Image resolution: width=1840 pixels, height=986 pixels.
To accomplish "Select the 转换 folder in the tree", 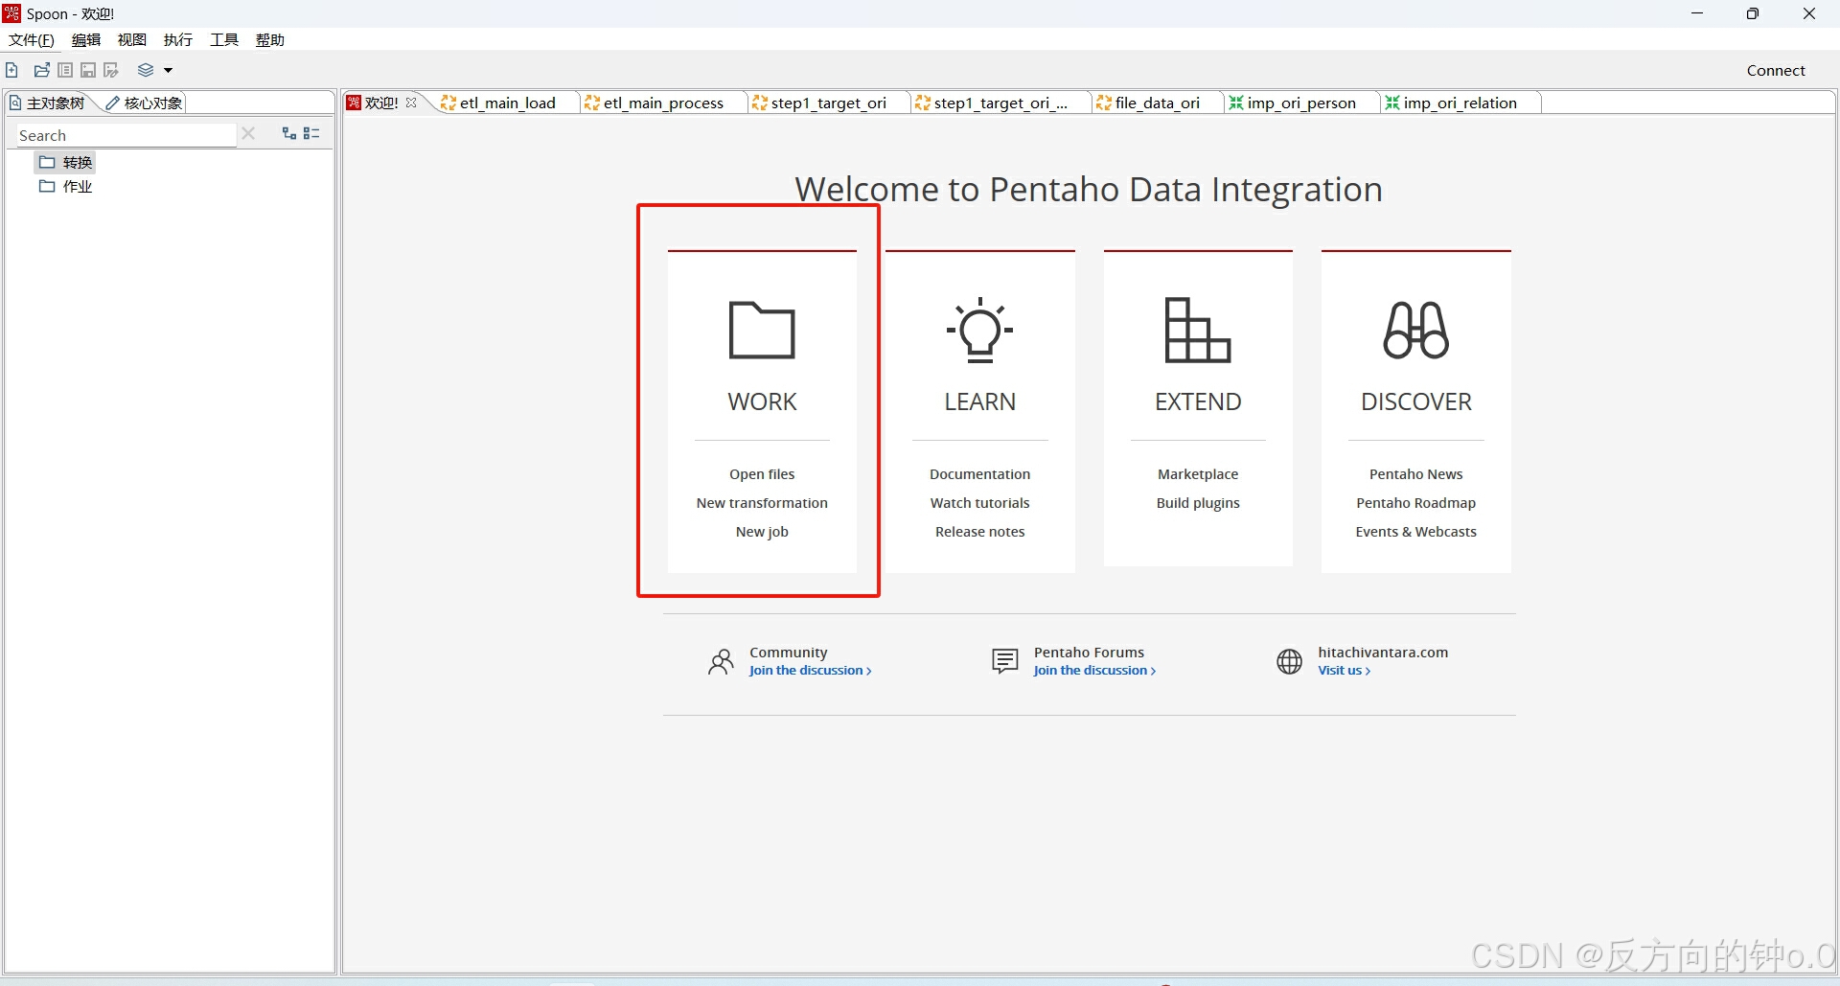I will click(x=66, y=162).
